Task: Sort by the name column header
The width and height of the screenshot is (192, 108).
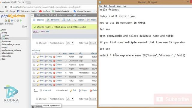Action: 71,53
